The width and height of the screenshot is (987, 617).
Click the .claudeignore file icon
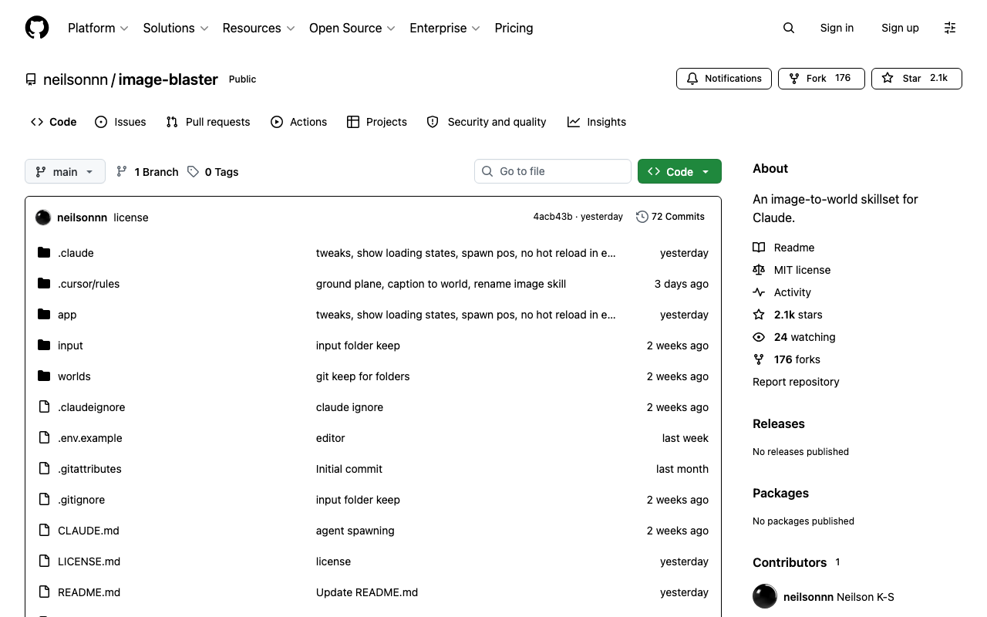pos(44,407)
